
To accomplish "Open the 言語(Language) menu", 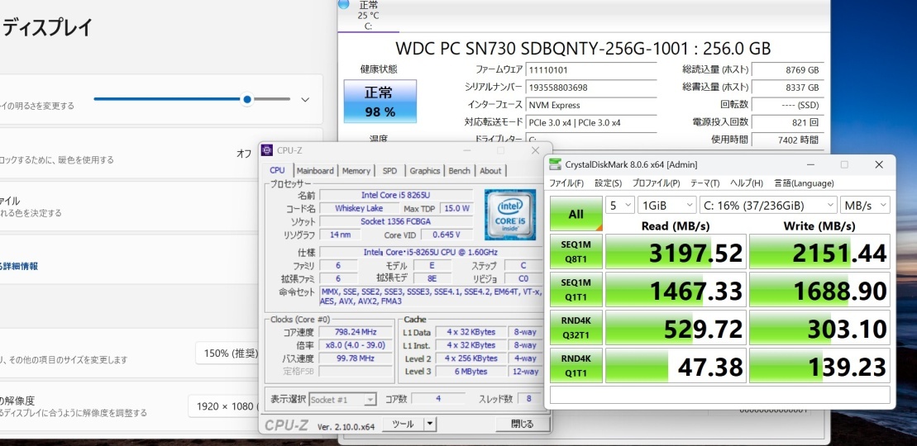I will coord(804,183).
